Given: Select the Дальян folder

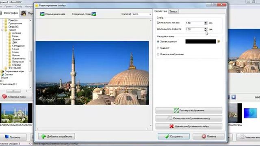Looking at the screenshot, I should pyautogui.click(x=16, y=39).
